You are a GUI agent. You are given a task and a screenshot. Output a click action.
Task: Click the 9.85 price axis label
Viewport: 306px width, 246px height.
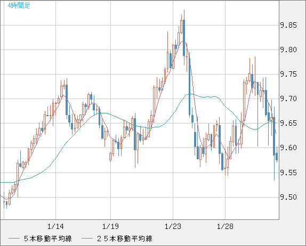(288, 25)
